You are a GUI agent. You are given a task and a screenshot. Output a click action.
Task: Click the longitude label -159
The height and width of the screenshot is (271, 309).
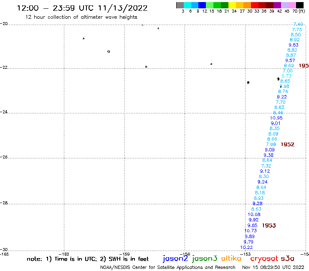(x=124, y=254)
